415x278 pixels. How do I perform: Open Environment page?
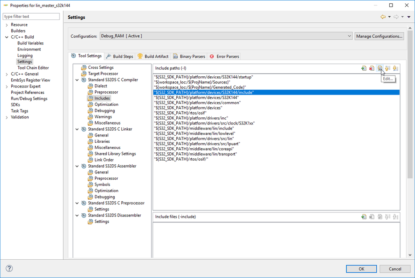pos(29,49)
